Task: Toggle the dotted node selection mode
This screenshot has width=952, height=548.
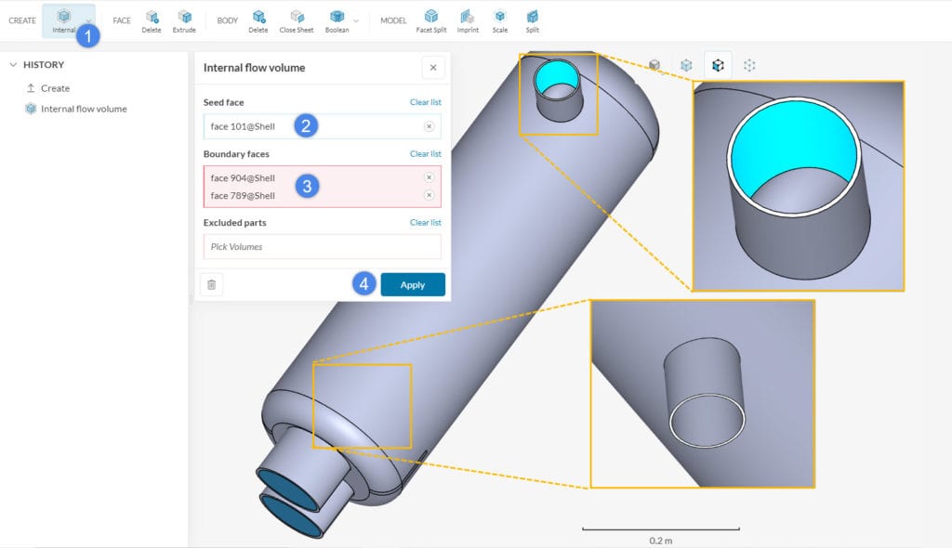Action: tap(749, 65)
